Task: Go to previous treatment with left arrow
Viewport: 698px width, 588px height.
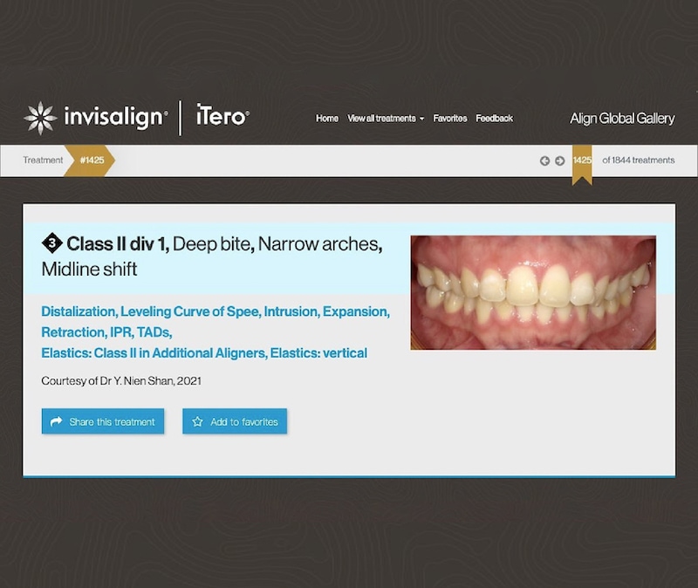Action: click(x=545, y=161)
